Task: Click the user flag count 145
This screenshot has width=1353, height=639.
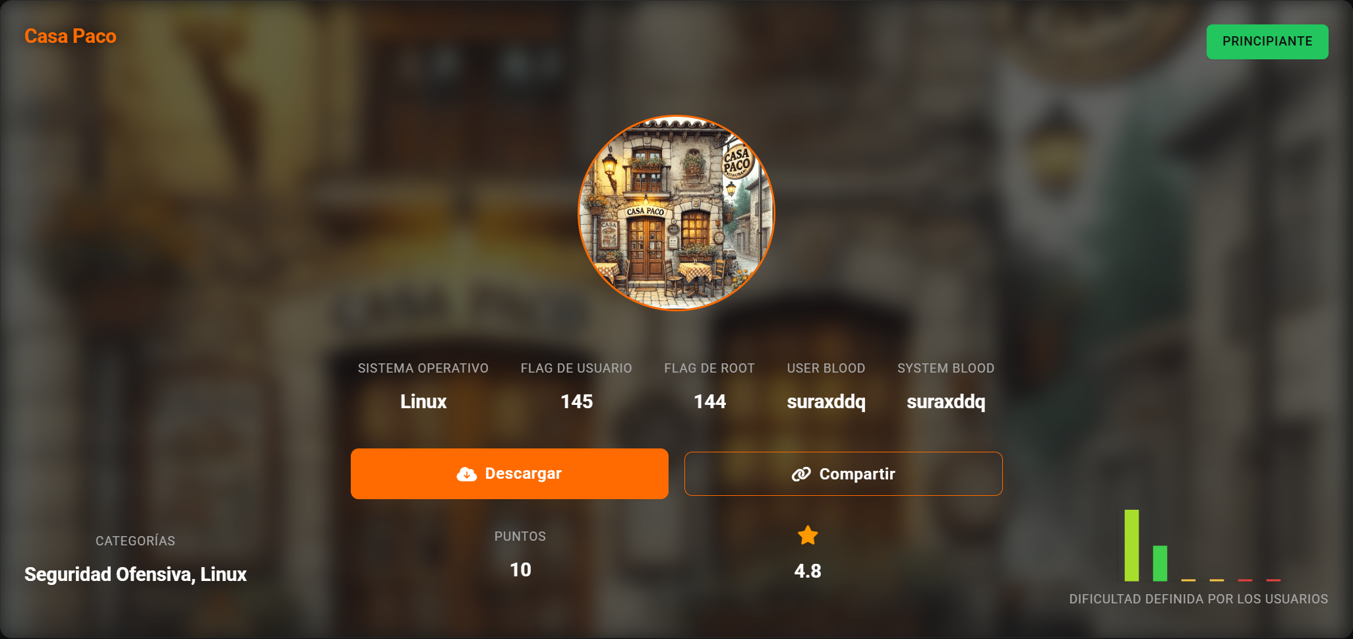Action: click(577, 402)
